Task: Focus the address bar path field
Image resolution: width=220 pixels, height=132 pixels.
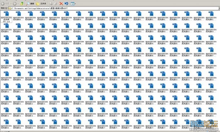Action: pyautogui.click(x=114, y=8)
